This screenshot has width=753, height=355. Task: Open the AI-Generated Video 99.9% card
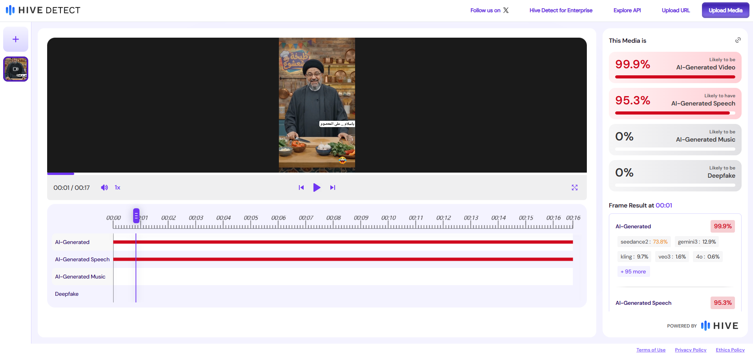(675, 67)
